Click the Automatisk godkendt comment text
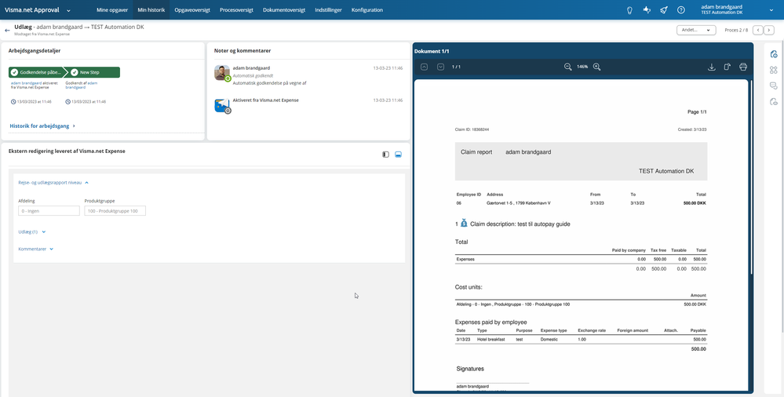This screenshot has width=784, height=397. point(251,75)
